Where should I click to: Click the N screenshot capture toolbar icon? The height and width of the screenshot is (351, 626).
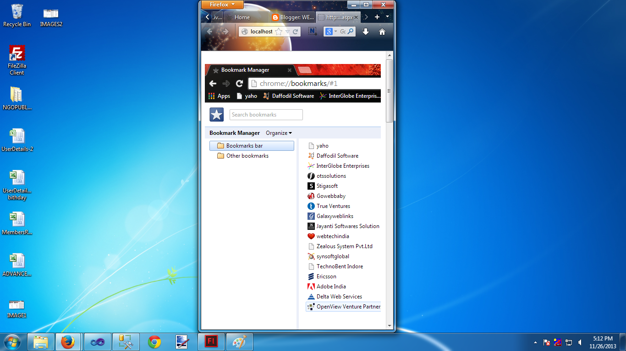(x=313, y=31)
